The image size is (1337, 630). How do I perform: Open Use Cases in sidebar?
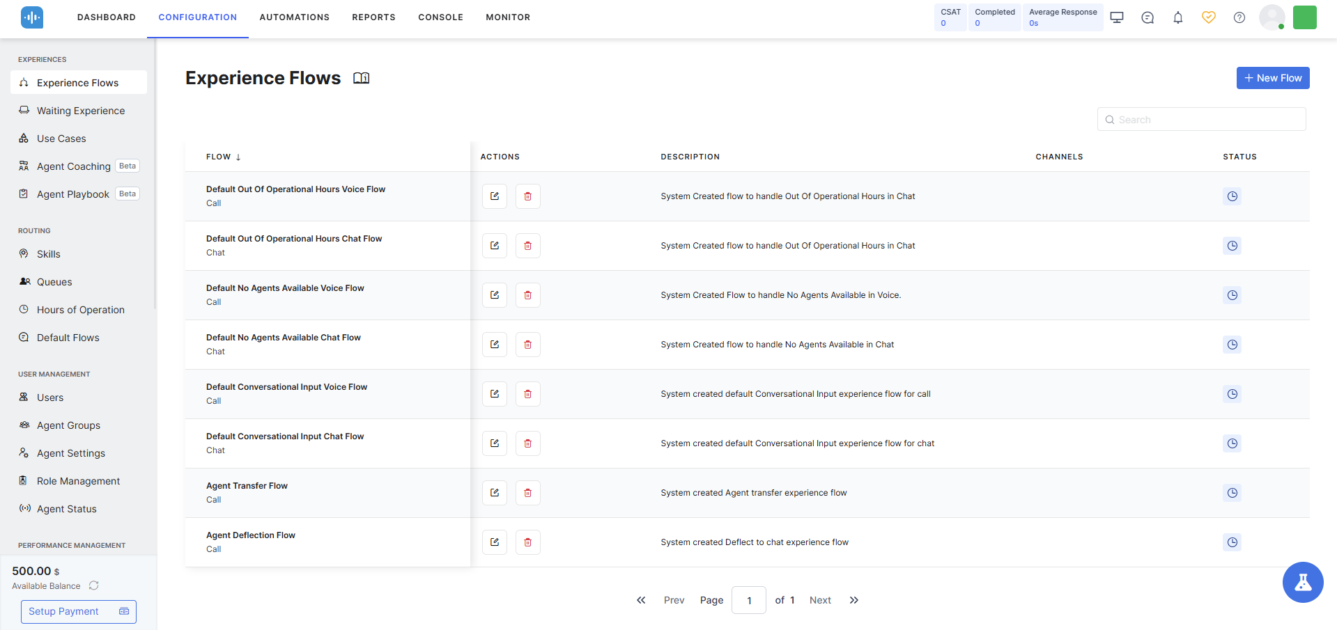[79, 139]
